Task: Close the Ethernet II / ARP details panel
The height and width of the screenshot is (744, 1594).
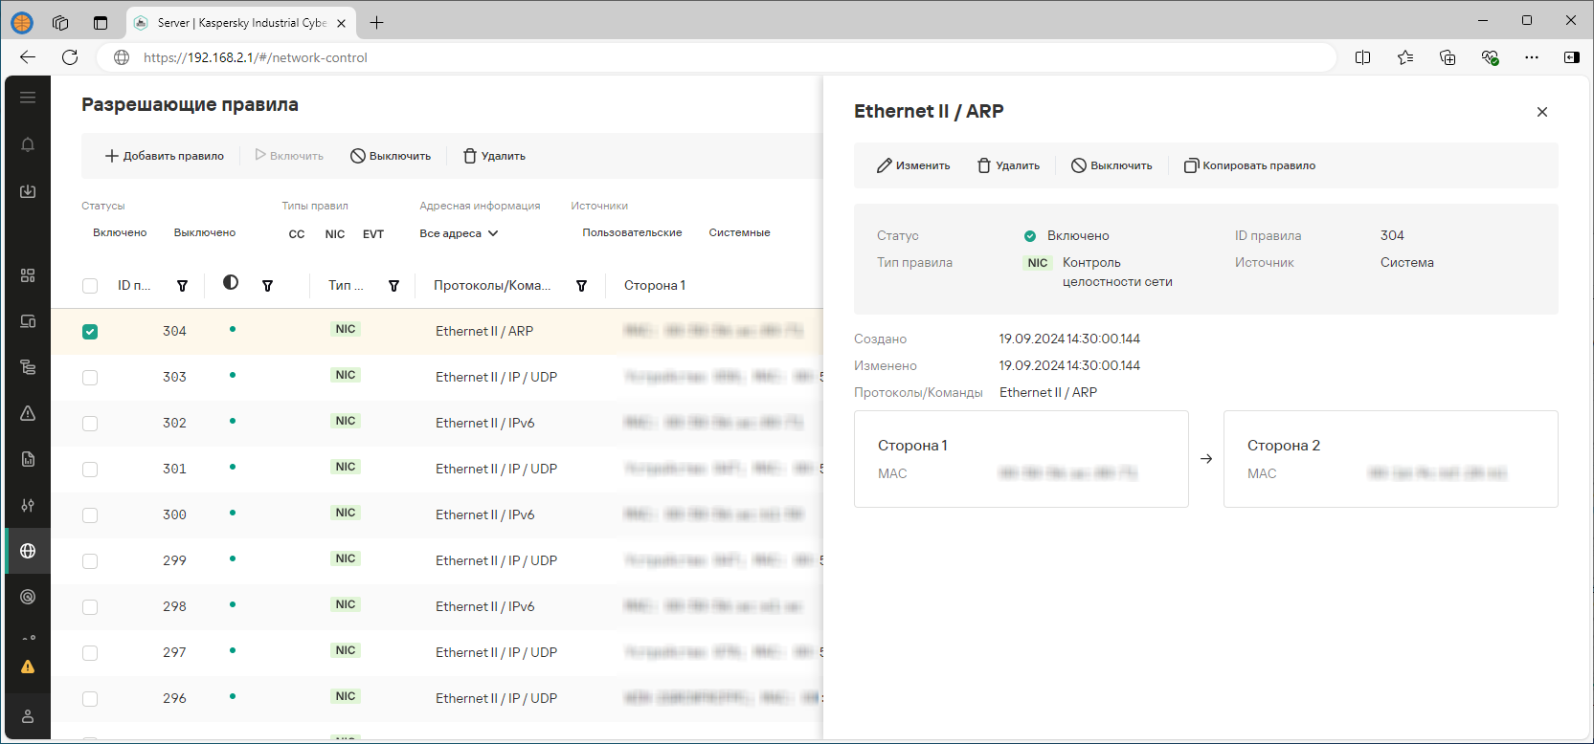Action: coord(1541,112)
